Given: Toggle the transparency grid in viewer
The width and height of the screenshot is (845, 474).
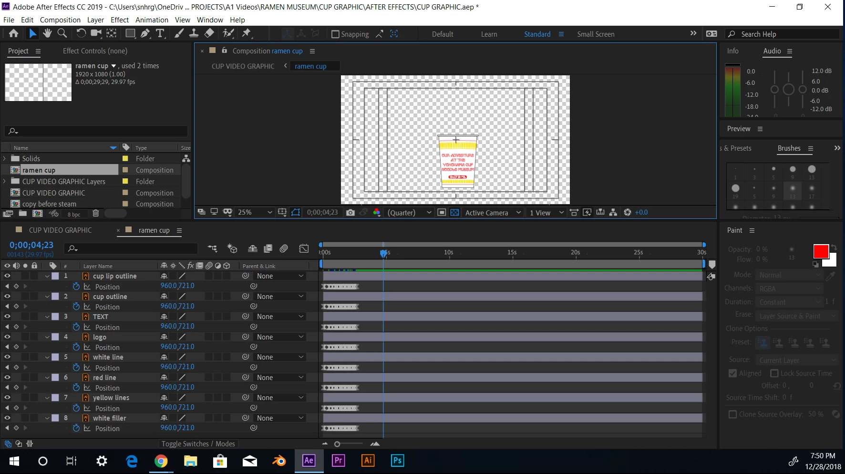Looking at the screenshot, I should tap(455, 213).
